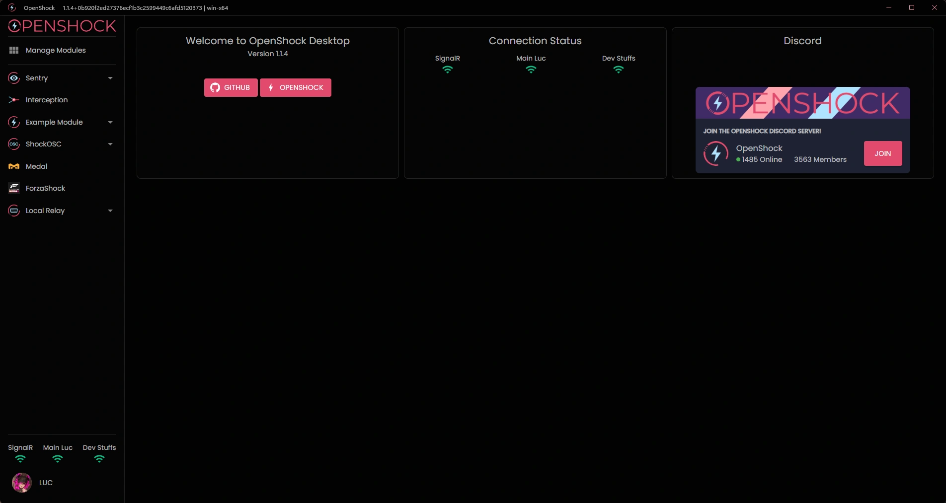946x503 pixels.
Task: Click the Example Module lightning icon
Action: click(x=14, y=122)
